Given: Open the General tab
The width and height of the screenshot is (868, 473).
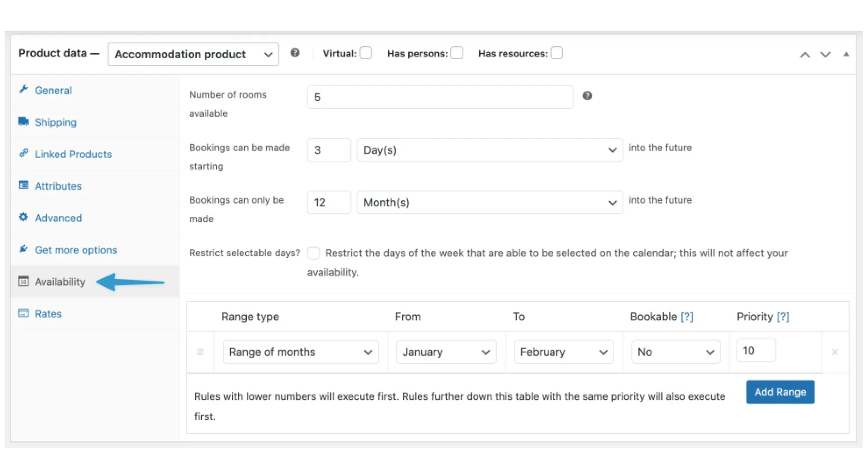Looking at the screenshot, I should 95,90.
